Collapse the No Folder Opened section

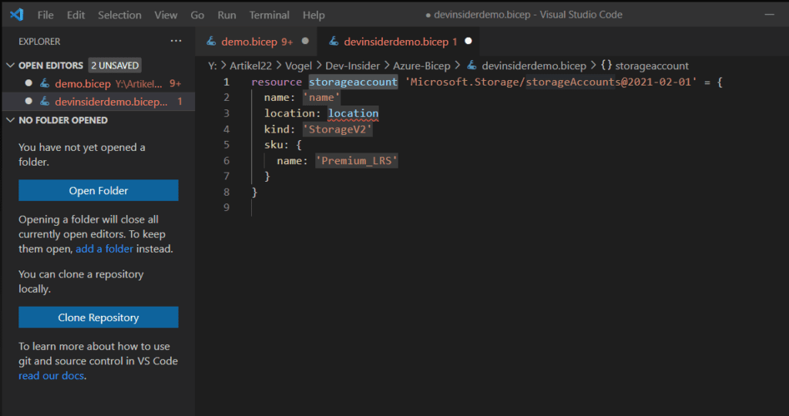coord(11,119)
